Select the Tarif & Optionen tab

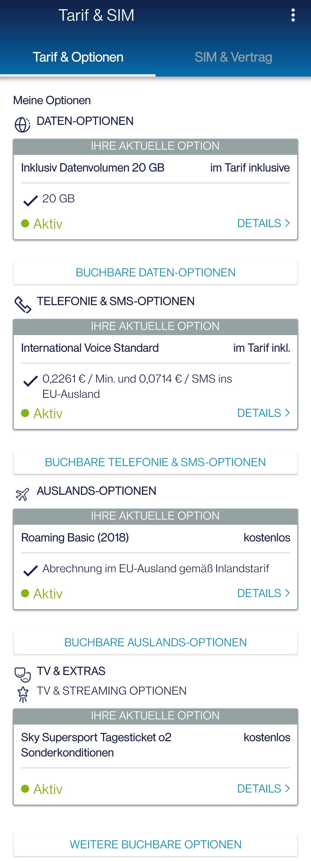[78, 57]
